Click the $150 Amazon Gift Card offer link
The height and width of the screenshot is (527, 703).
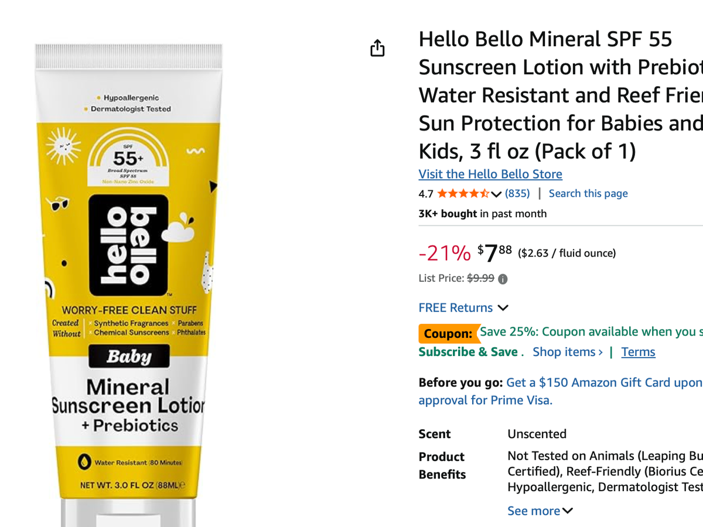click(x=603, y=382)
